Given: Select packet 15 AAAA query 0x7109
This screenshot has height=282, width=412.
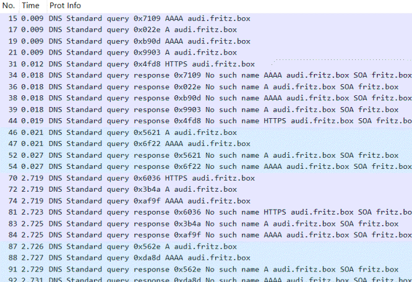Looking at the screenshot, I should pyautogui.click(x=206, y=19).
